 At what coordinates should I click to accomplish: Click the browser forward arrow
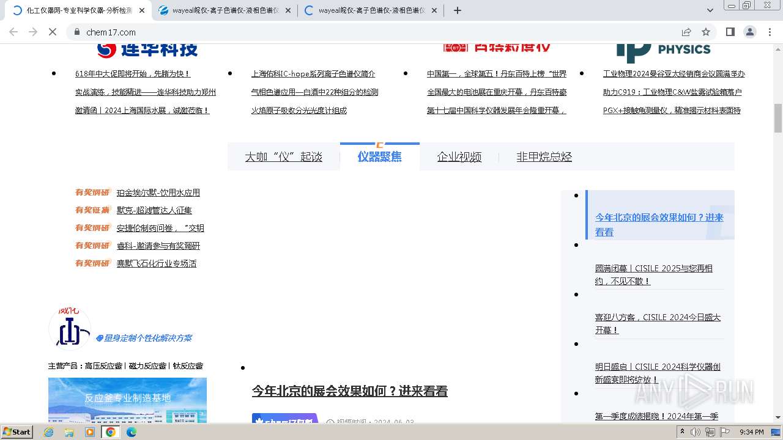pyautogui.click(x=33, y=32)
